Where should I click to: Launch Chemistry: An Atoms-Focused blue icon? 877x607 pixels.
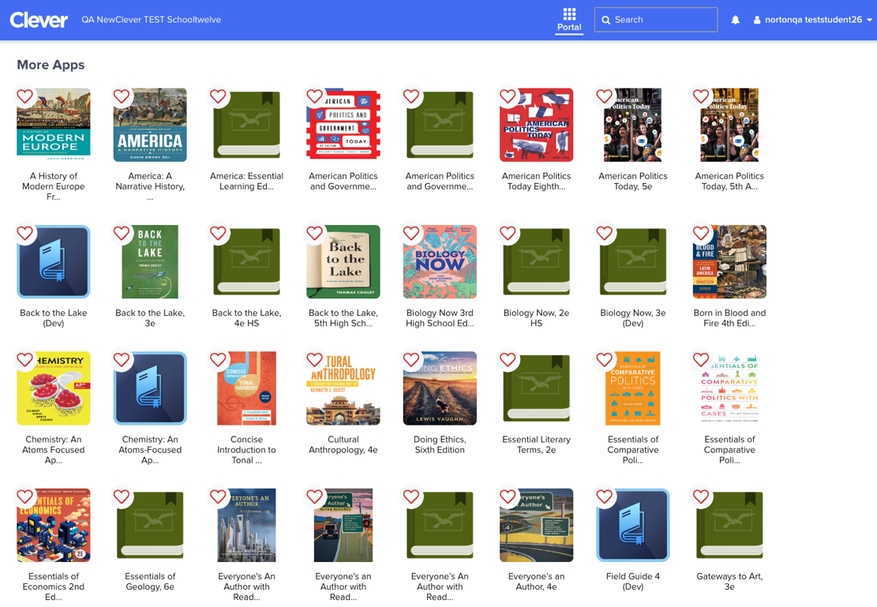150,388
